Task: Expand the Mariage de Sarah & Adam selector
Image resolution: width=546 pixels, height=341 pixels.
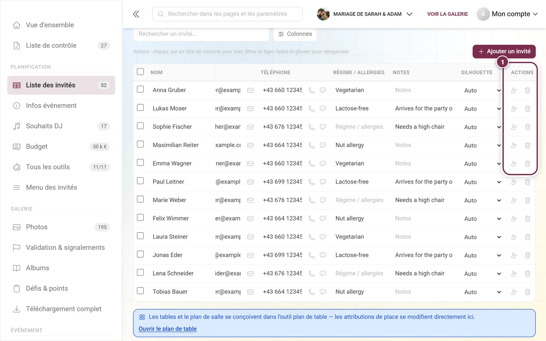Action: coord(365,14)
